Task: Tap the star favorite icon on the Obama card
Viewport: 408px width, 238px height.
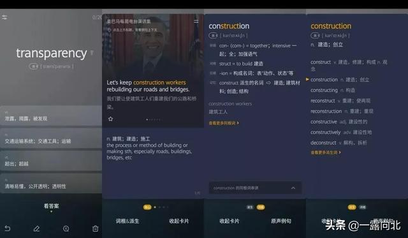Action: coord(110,119)
